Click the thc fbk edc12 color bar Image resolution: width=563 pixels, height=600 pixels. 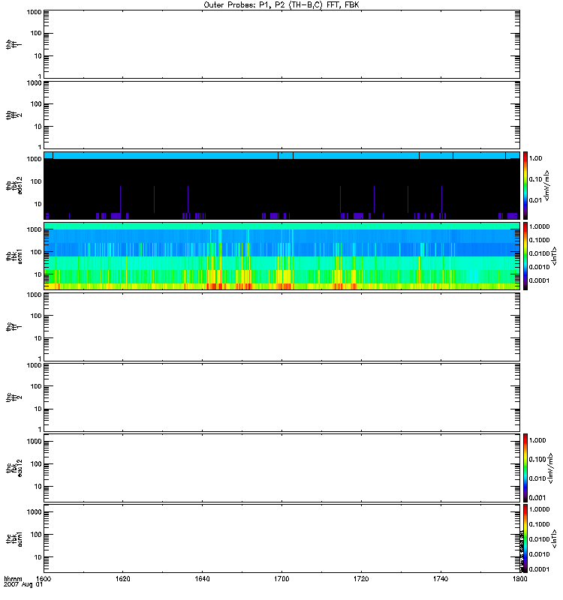[x=525, y=467]
